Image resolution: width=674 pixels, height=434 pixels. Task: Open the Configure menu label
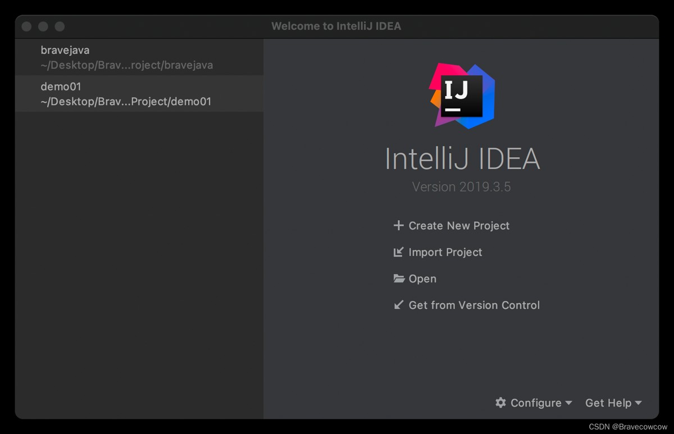(536, 403)
